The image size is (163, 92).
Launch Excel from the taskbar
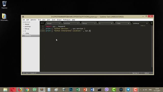click(x=78, y=90)
